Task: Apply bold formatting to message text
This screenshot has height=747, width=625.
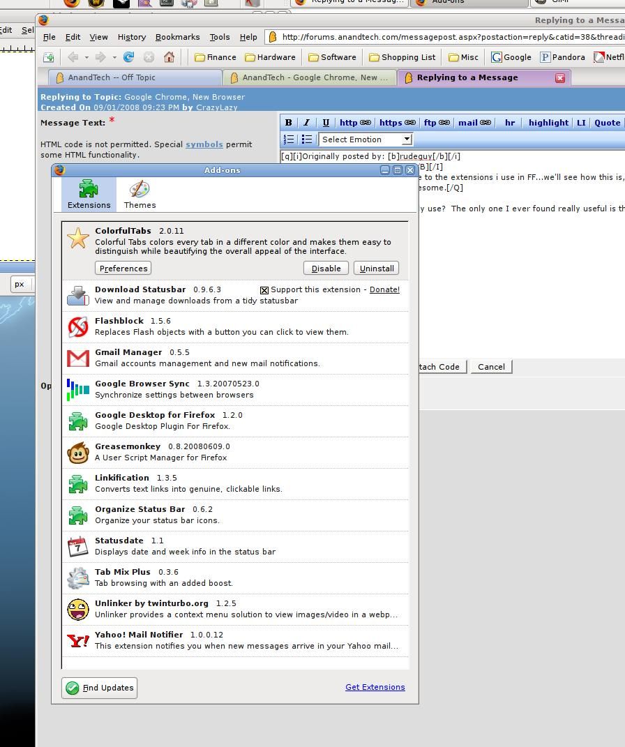Action: click(x=289, y=123)
